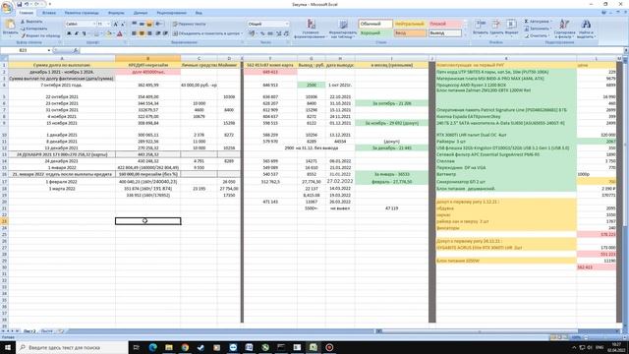
Task: Switch to the Данные ribbon tab
Action: tap(141, 13)
